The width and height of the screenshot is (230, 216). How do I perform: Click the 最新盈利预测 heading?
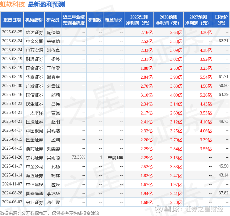(46, 4)
